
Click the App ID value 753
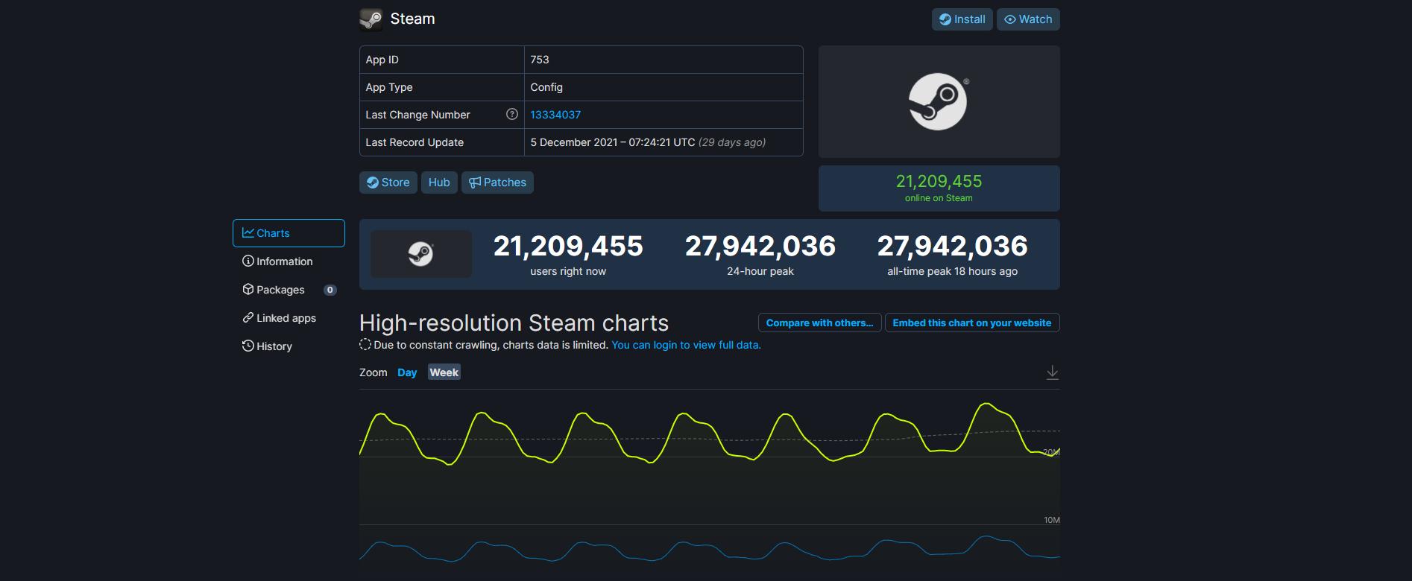[x=540, y=60]
